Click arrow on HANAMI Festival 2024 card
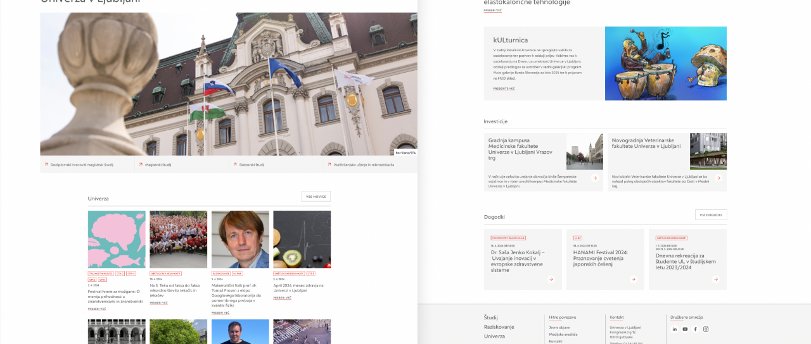 click(x=634, y=279)
